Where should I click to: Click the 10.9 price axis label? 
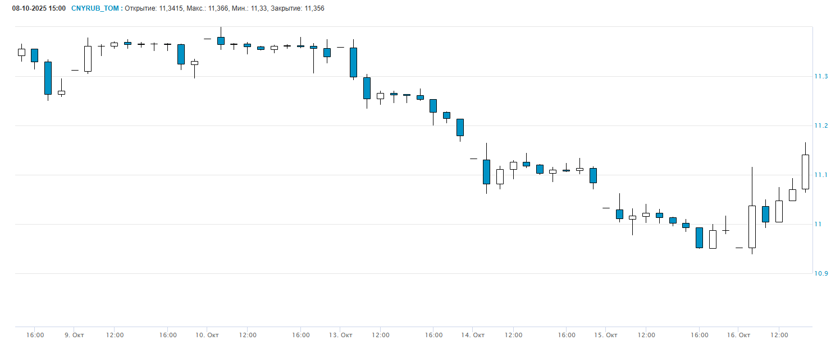(x=821, y=273)
